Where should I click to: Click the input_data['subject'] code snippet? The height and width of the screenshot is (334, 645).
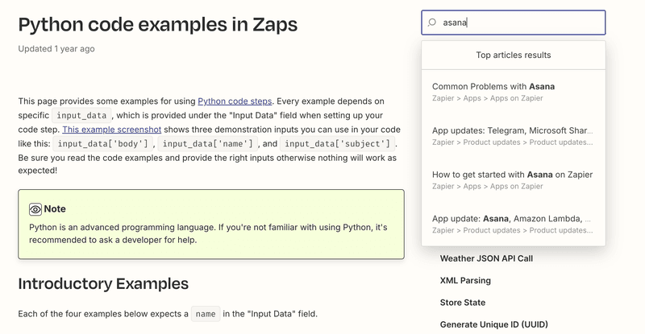point(337,144)
